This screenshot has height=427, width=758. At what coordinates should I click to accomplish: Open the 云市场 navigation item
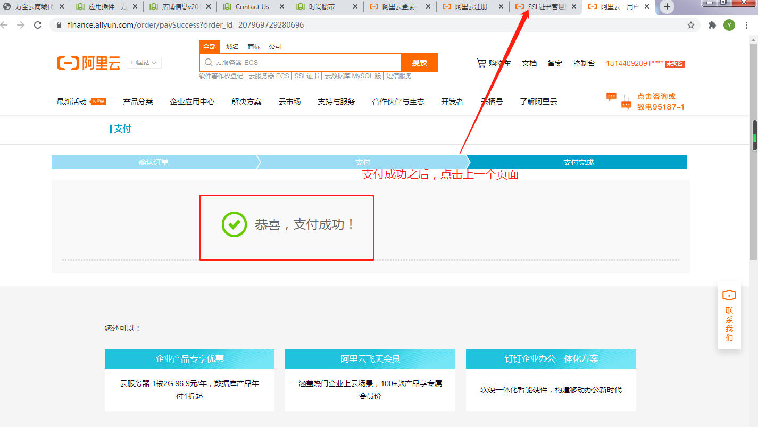(289, 102)
